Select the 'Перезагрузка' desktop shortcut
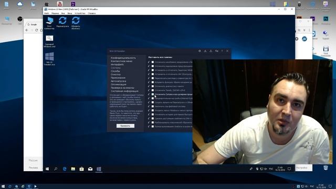The image size is (336, 189). pyautogui.click(x=62, y=22)
